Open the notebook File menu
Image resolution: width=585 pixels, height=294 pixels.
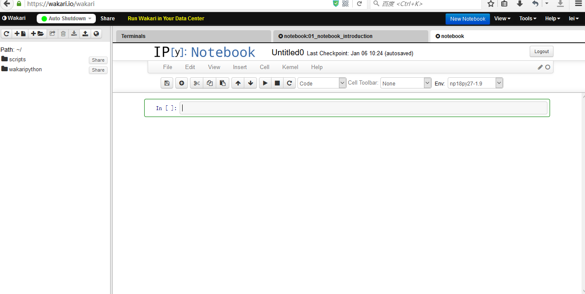tap(168, 67)
